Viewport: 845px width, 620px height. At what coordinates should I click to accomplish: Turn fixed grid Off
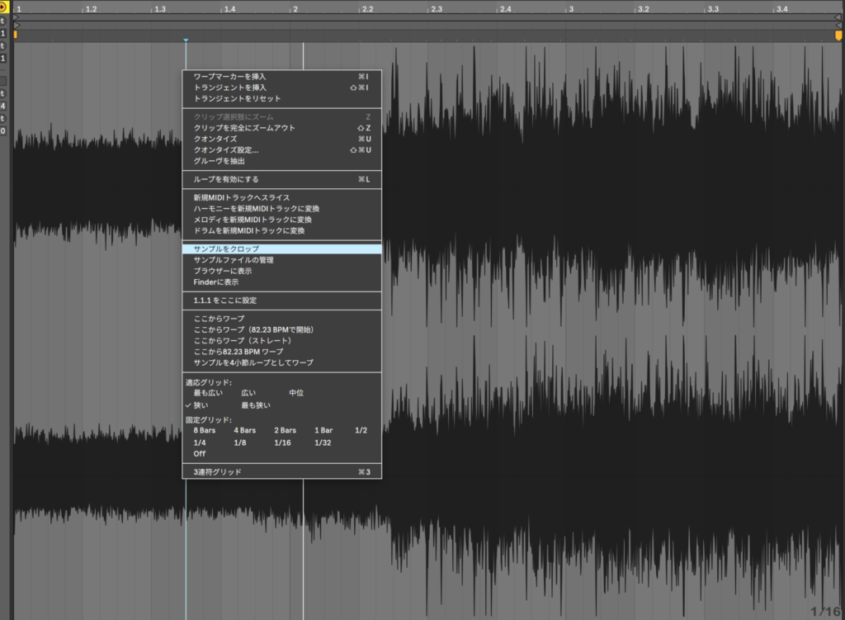click(199, 453)
